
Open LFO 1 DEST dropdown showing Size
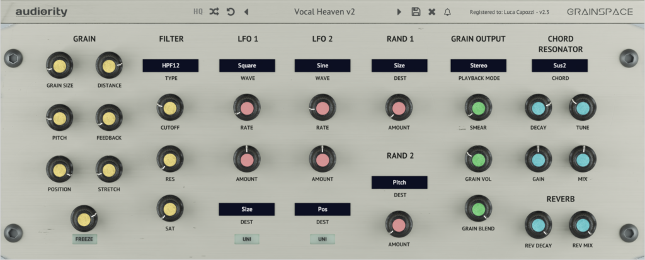point(247,209)
